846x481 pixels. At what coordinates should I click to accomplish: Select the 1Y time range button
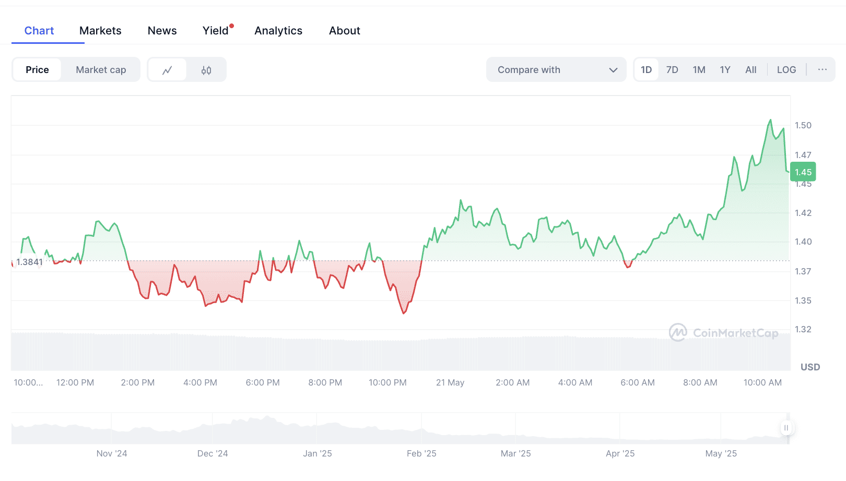725,70
